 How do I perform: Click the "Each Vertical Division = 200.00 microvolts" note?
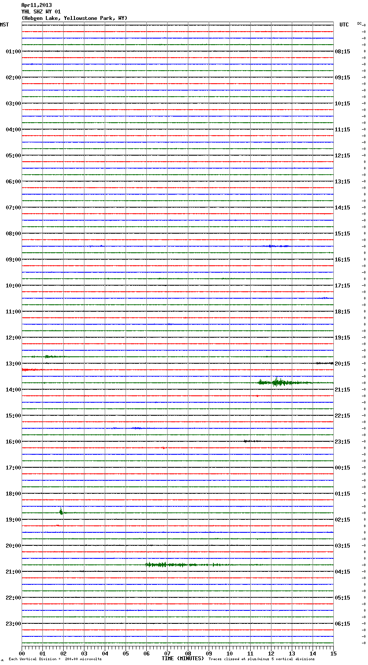[x=55, y=659]
